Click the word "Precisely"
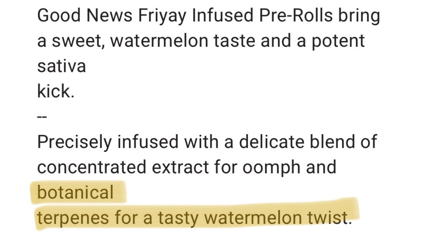432x240 pixels. [74, 142]
